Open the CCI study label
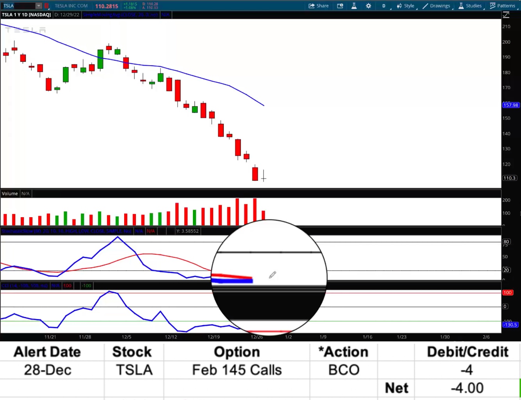 (25, 286)
